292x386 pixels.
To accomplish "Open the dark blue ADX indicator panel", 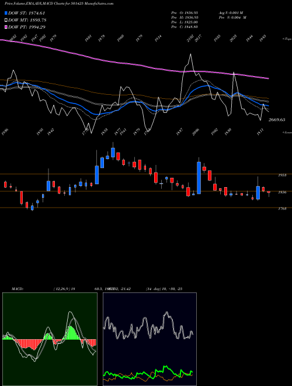I will click(x=150, y=339).
